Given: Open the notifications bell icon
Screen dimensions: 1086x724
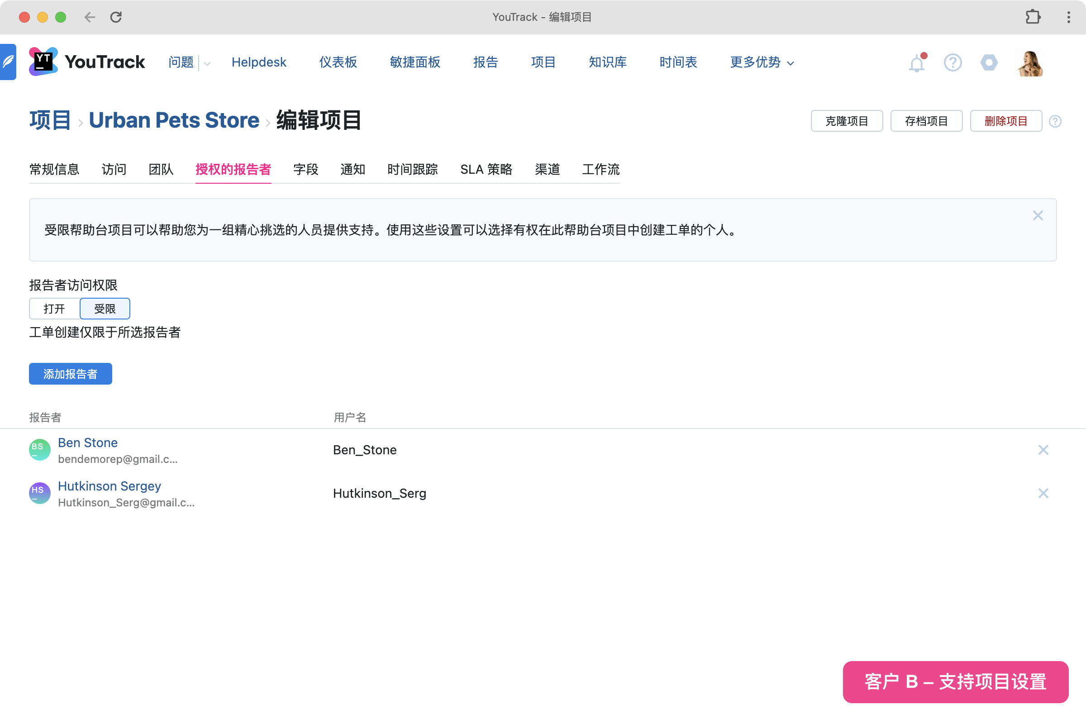Looking at the screenshot, I should (917, 63).
